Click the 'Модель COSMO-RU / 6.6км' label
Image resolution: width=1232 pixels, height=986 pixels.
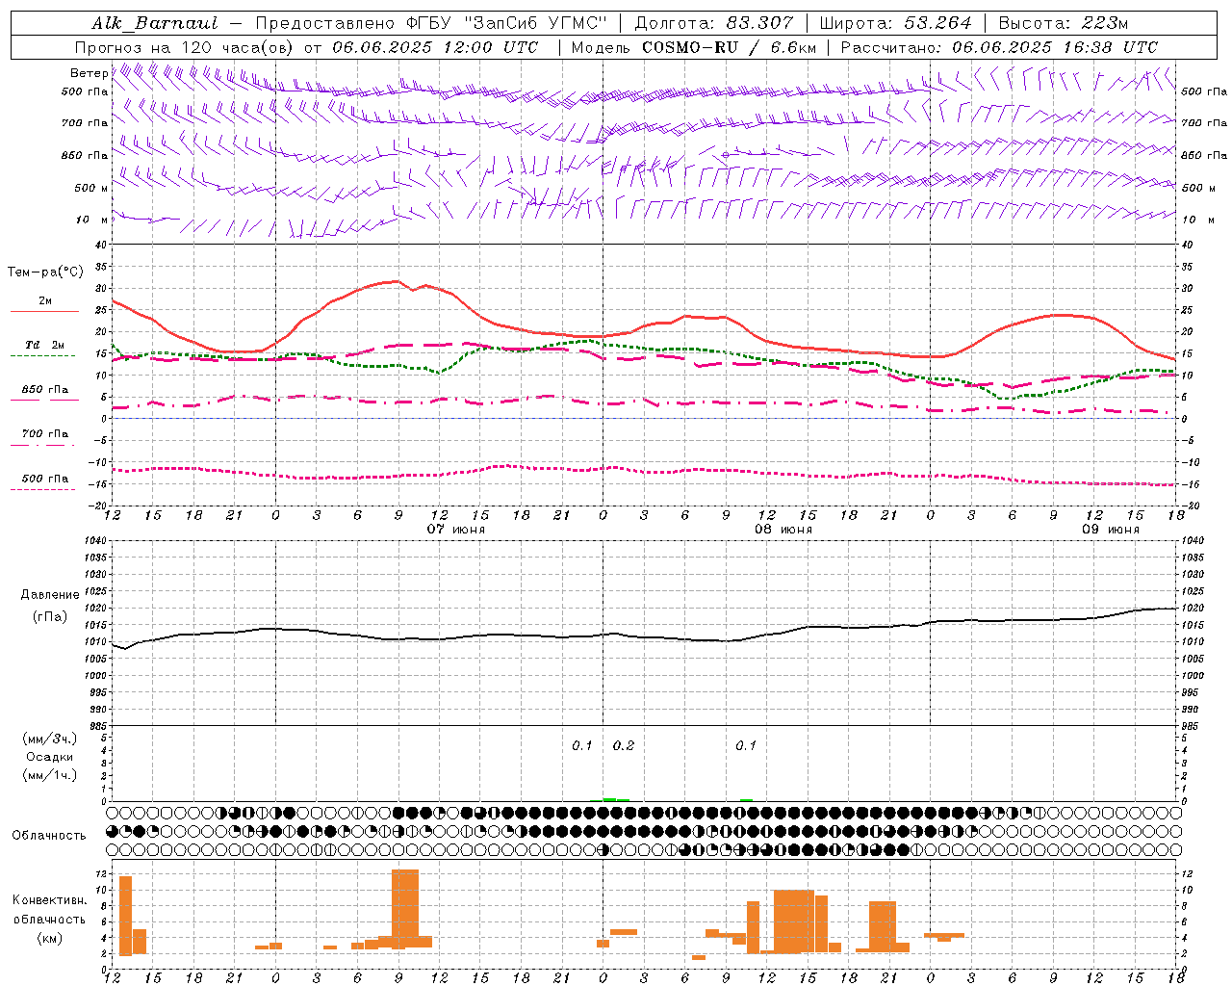[x=694, y=47]
